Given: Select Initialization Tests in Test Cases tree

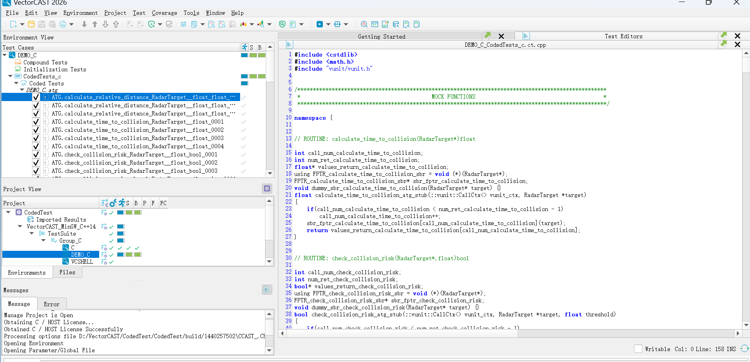Looking at the screenshot, I should click(x=55, y=69).
